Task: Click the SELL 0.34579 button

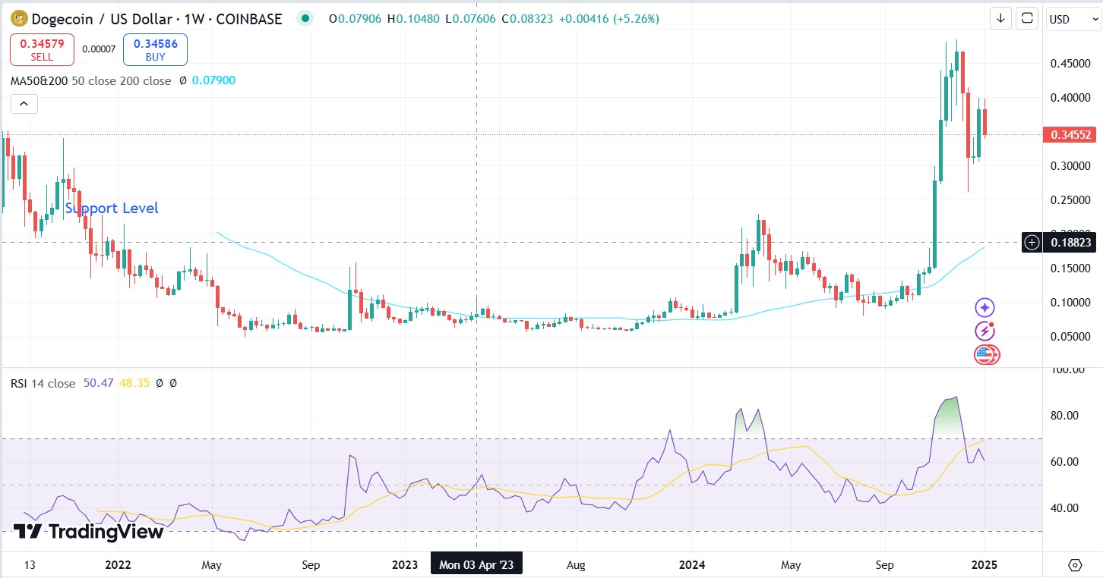Action: (42, 50)
